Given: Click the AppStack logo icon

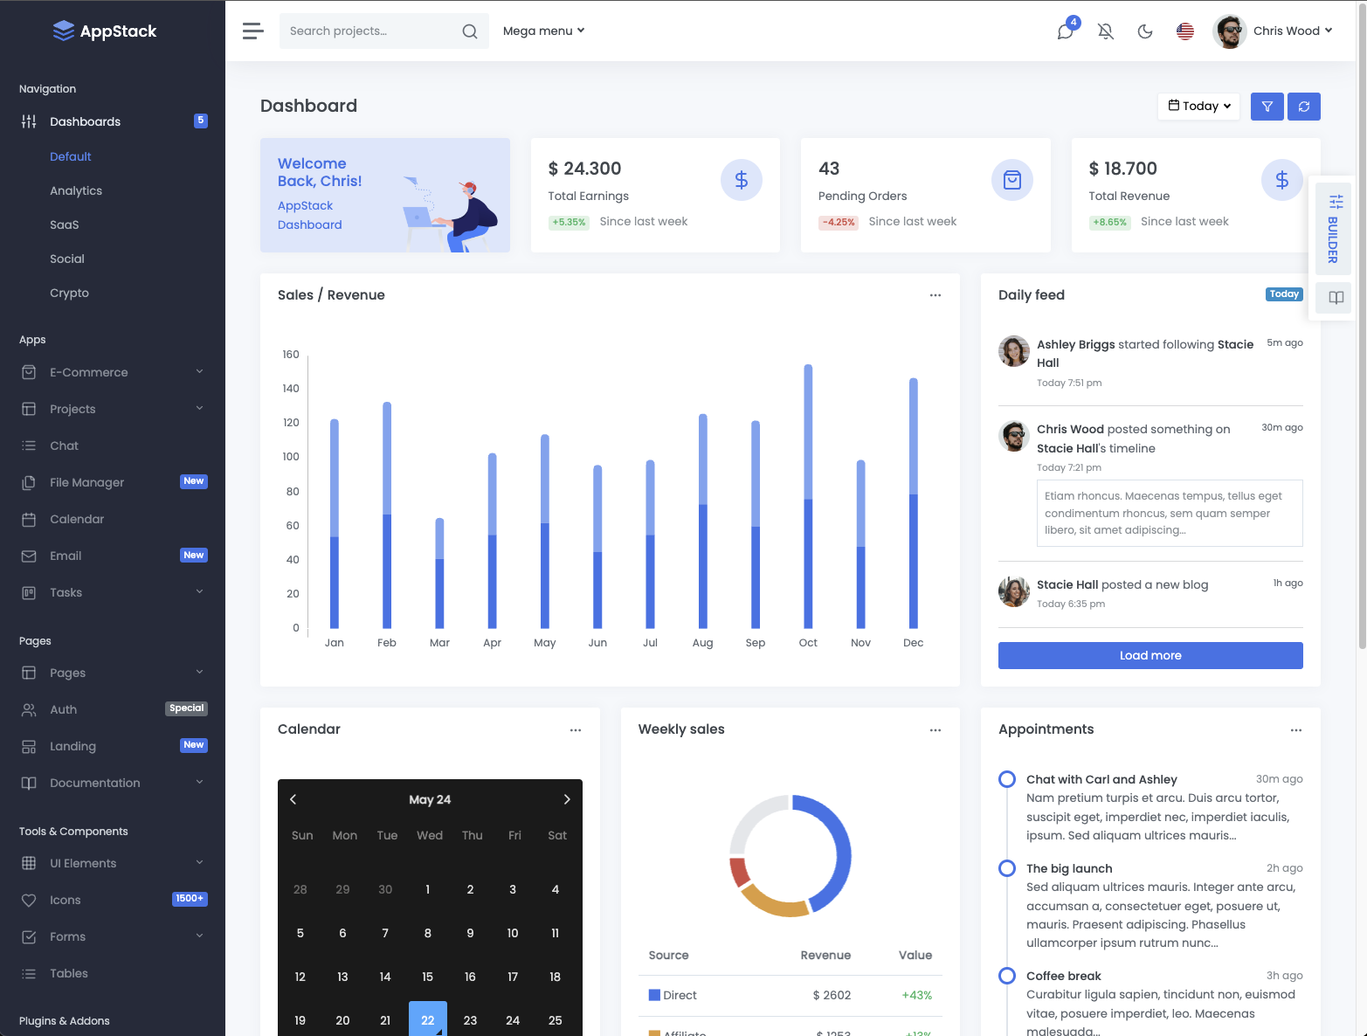Looking at the screenshot, I should pos(64,31).
